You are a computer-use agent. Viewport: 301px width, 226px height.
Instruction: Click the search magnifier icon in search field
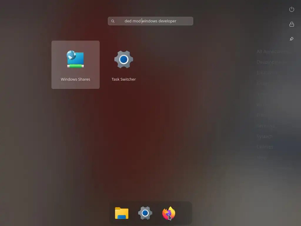click(x=113, y=21)
